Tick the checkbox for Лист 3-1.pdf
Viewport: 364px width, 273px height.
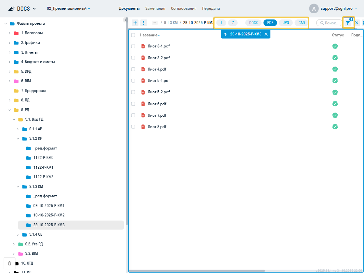(x=133, y=46)
